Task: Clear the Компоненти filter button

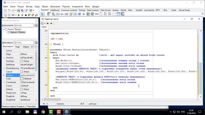Action: (36, 25)
